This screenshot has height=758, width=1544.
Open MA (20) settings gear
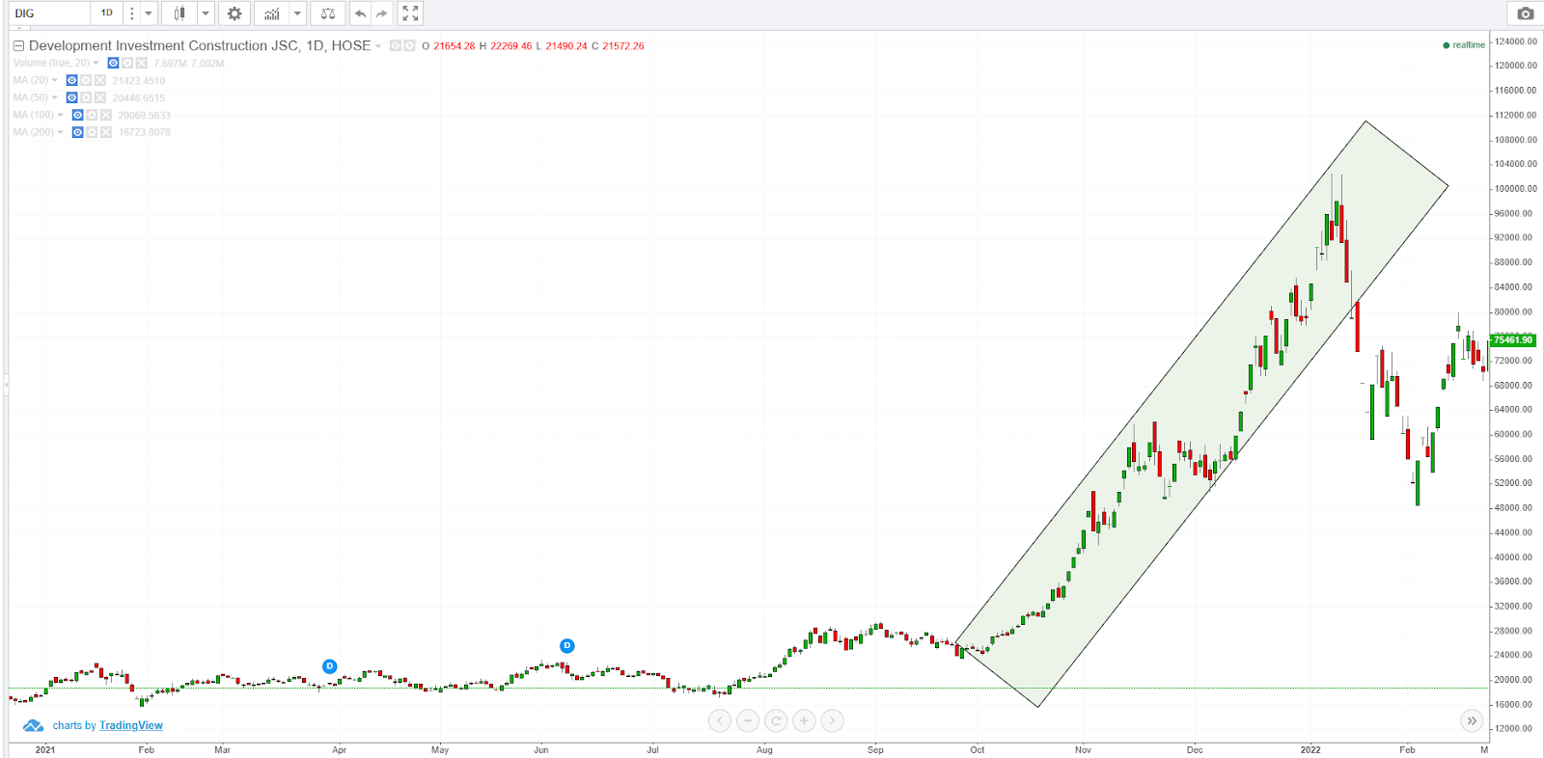tap(86, 80)
